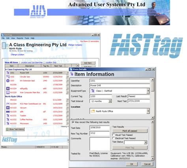Click the Item Information header icon
This screenshot has height=168, width=187.
pos(72,74)
